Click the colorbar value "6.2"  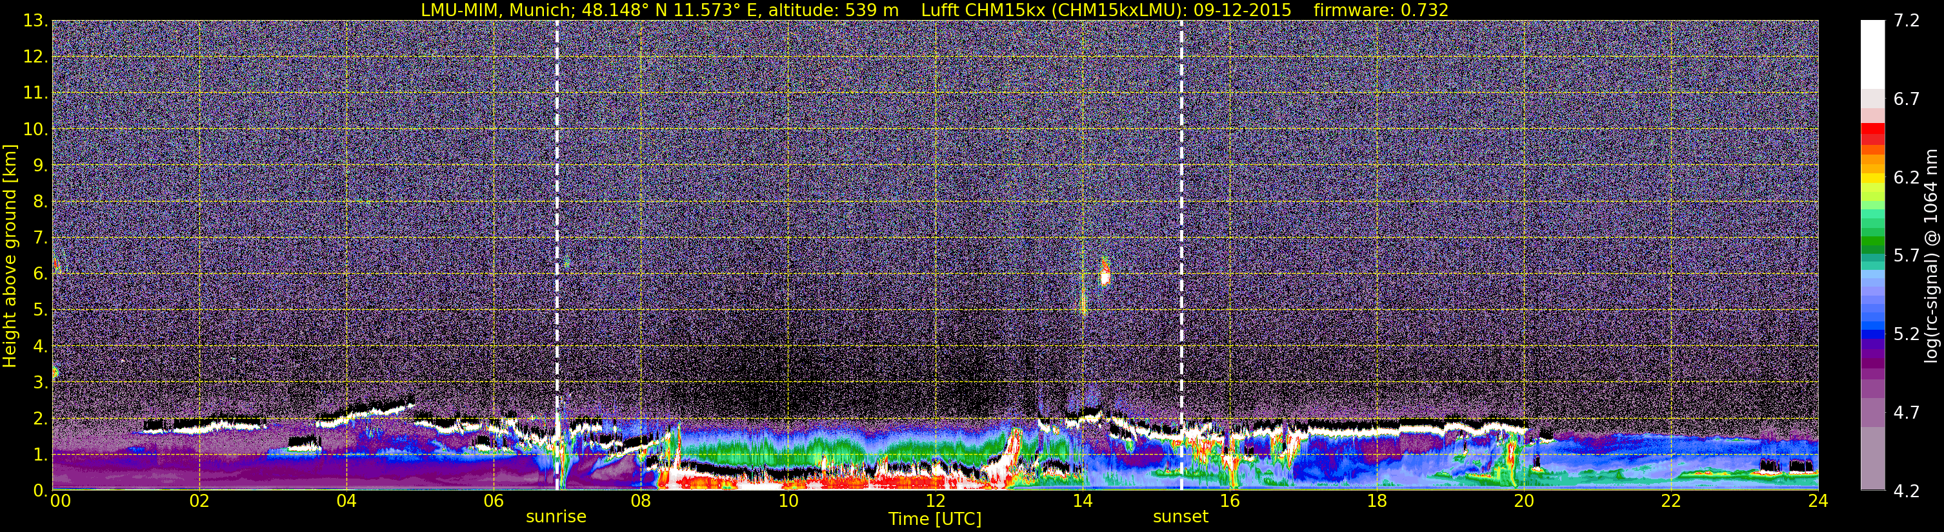pyautogui.click(x=1907, y=178)
